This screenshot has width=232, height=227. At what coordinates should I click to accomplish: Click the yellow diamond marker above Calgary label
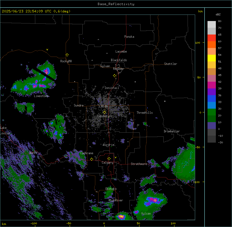point(109,159)
